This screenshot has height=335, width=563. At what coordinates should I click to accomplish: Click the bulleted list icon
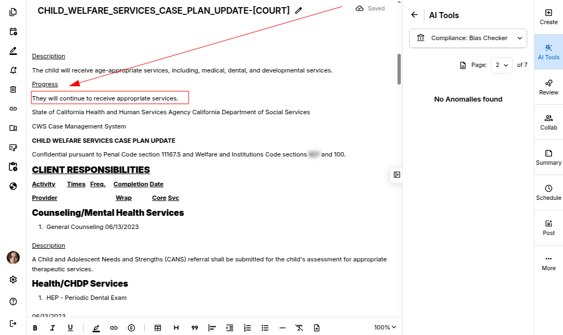pyautogui.click(x=265, y=328)
